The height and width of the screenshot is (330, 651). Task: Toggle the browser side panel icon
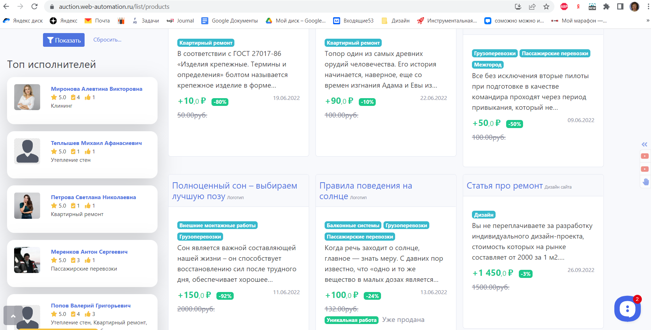coord(620,7)
